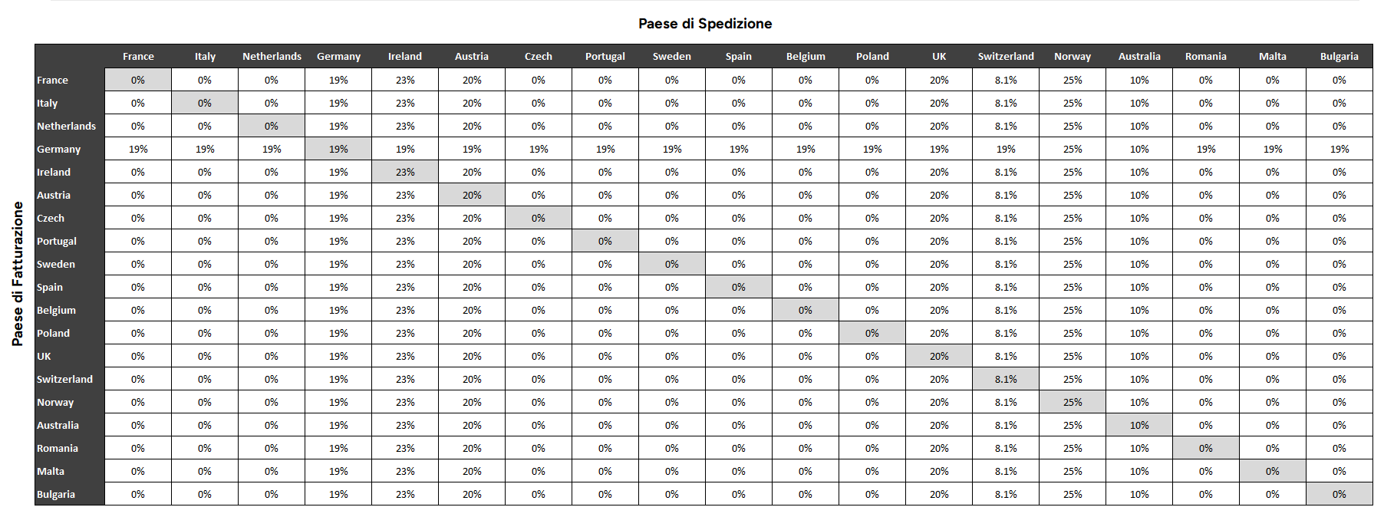Select the Germany row header
This screenshot has width=1384, height=517.
point(59,149)
